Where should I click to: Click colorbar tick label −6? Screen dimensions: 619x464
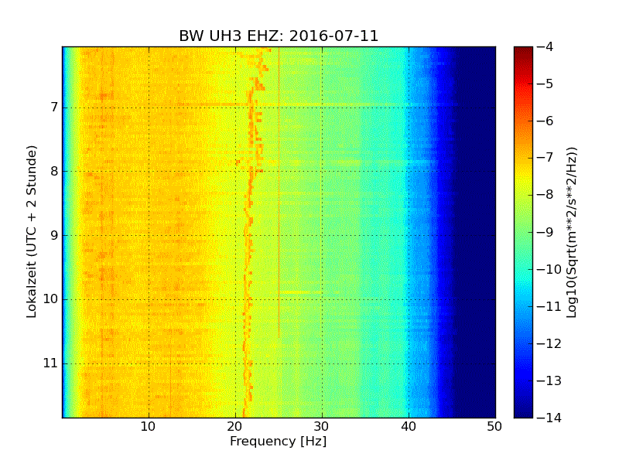pyautogui.click(x=545, y=121)
